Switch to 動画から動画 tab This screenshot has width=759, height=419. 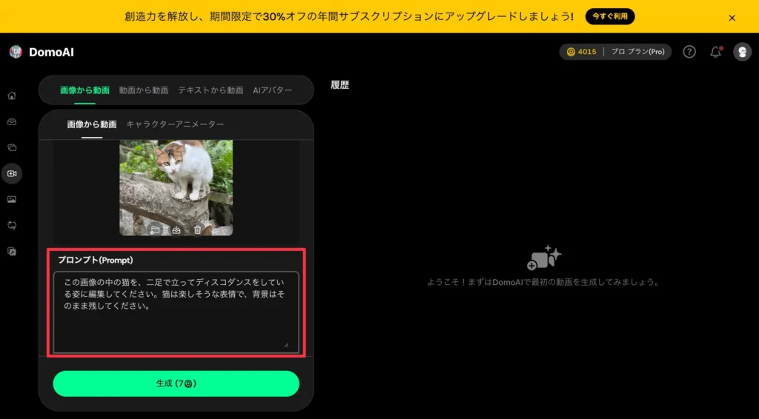point(144,90)
